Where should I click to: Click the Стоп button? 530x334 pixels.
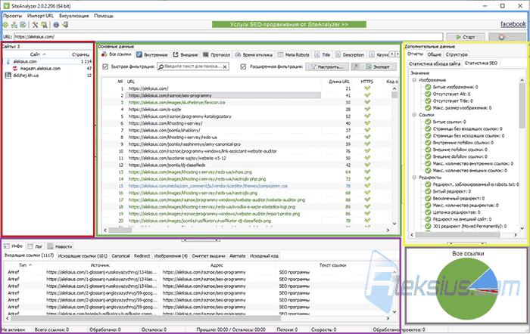tap(507, 37)
